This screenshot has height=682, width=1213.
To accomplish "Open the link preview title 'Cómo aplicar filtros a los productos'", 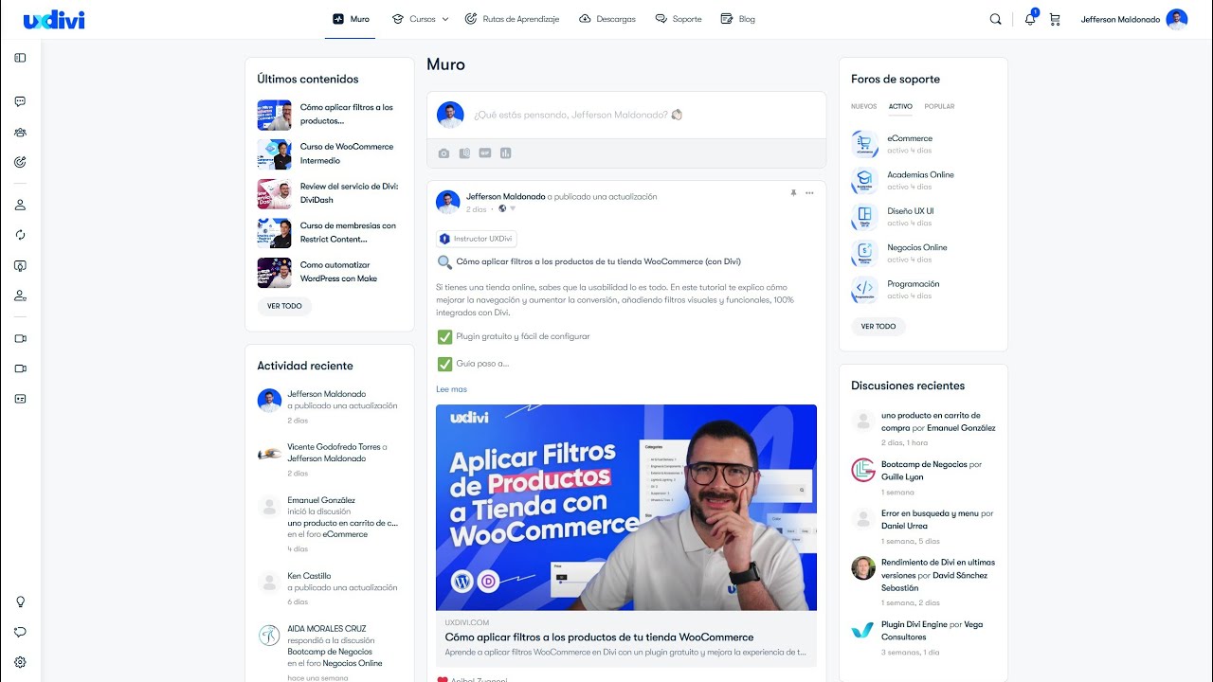I will [600, 637].
